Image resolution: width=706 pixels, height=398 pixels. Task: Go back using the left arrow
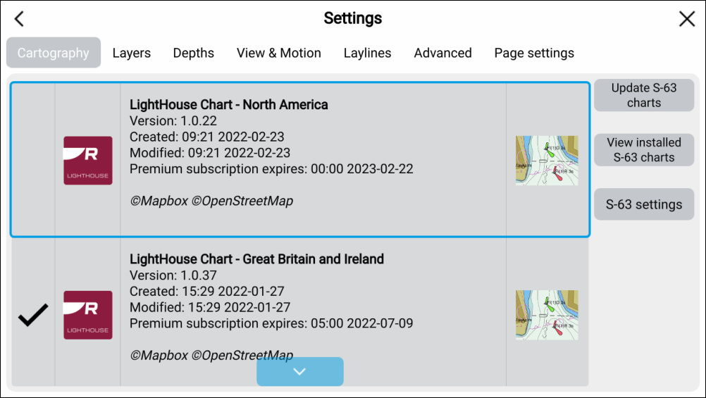tap(19, 19)
